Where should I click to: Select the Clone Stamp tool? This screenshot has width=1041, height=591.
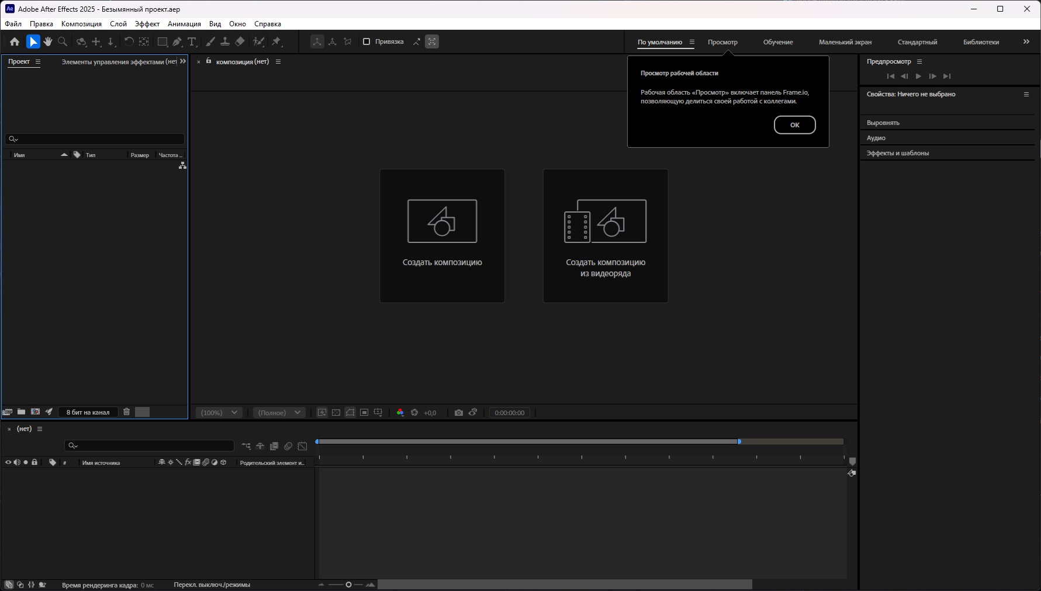225,41
